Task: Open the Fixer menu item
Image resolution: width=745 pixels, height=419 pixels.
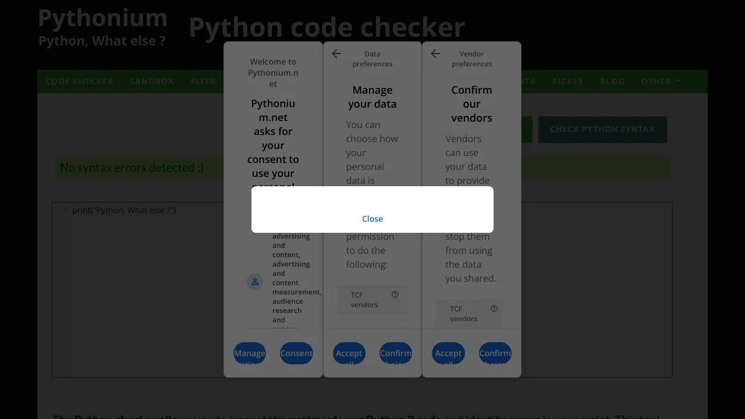Action: 203,81
